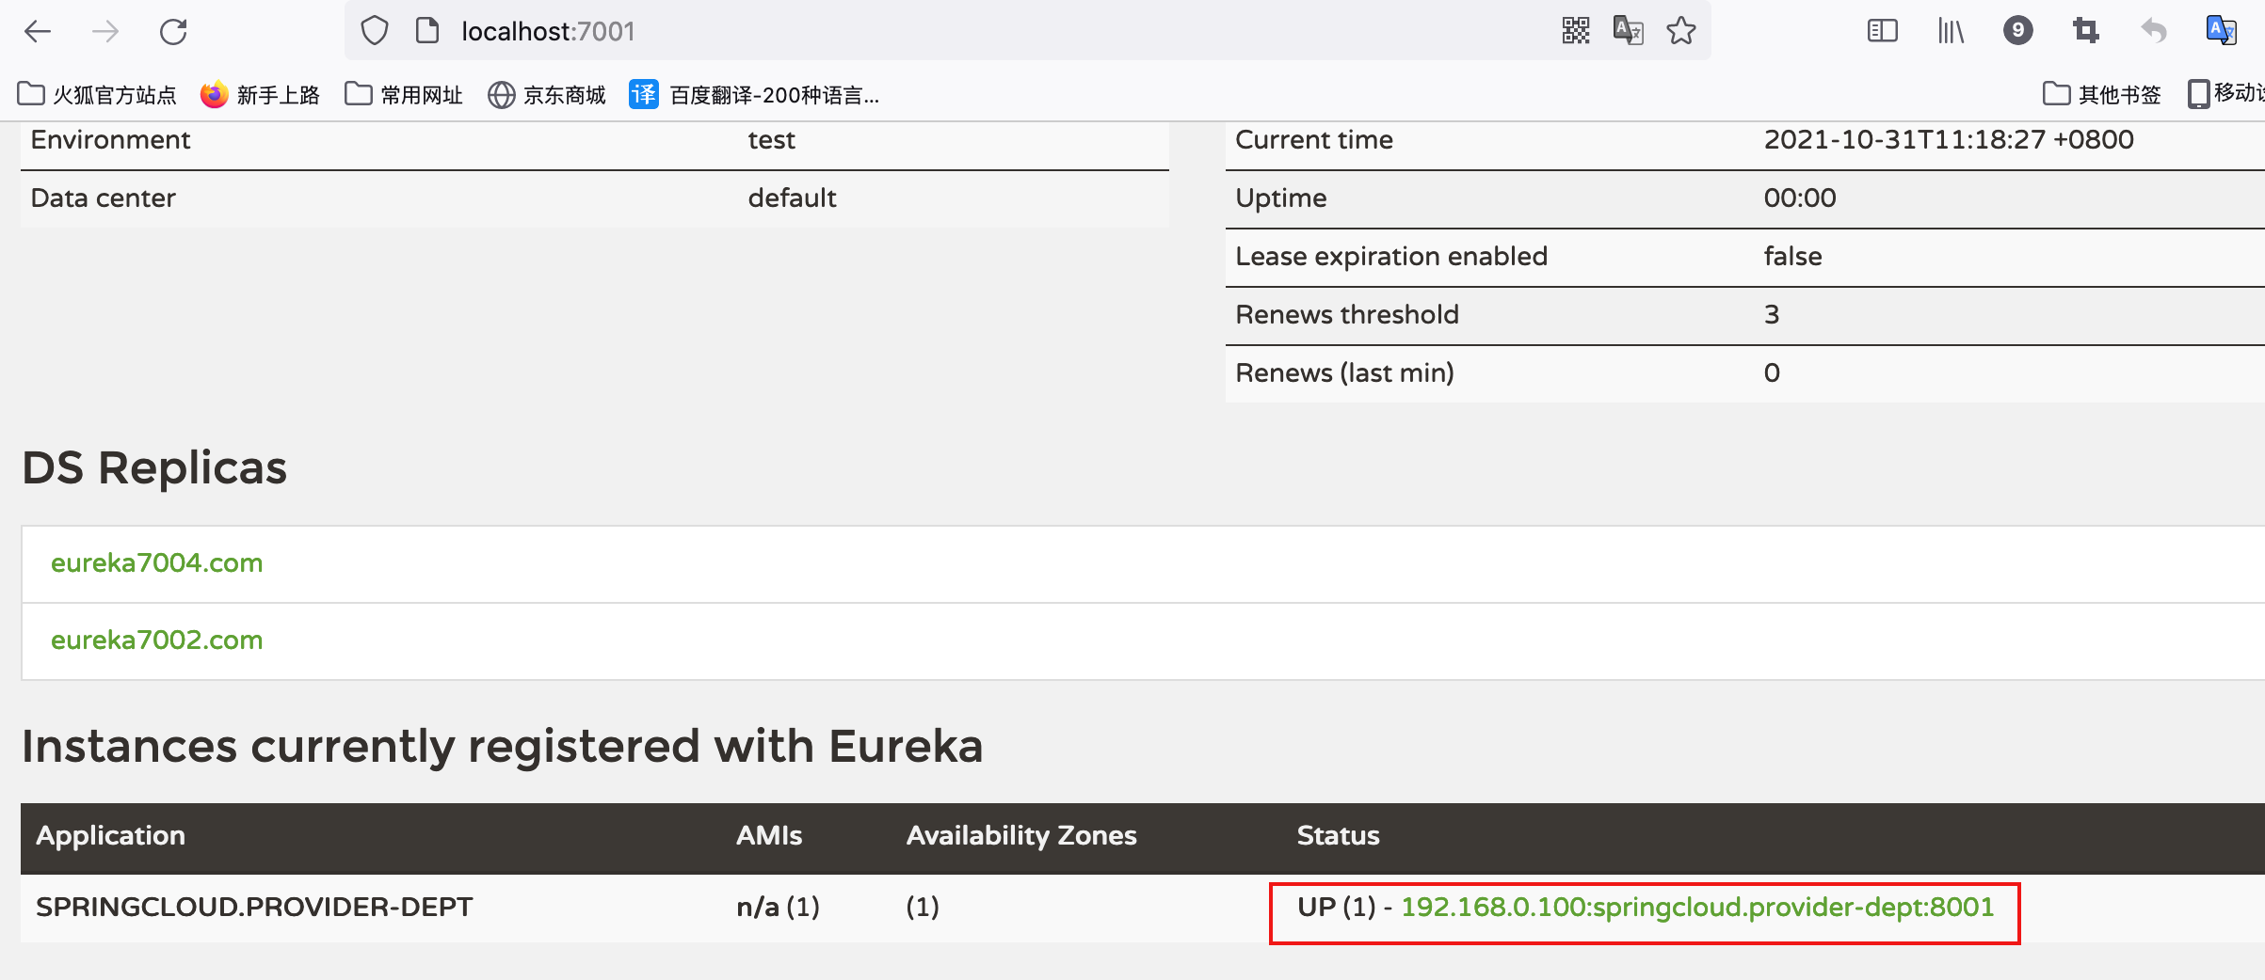2265x980 pixels.
Task: Select SPRINGCLOUD.PROVIDER-DEPT application name
Action: [254, 908]
